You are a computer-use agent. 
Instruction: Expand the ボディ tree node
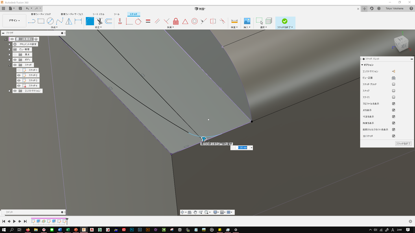coord(10,60)
